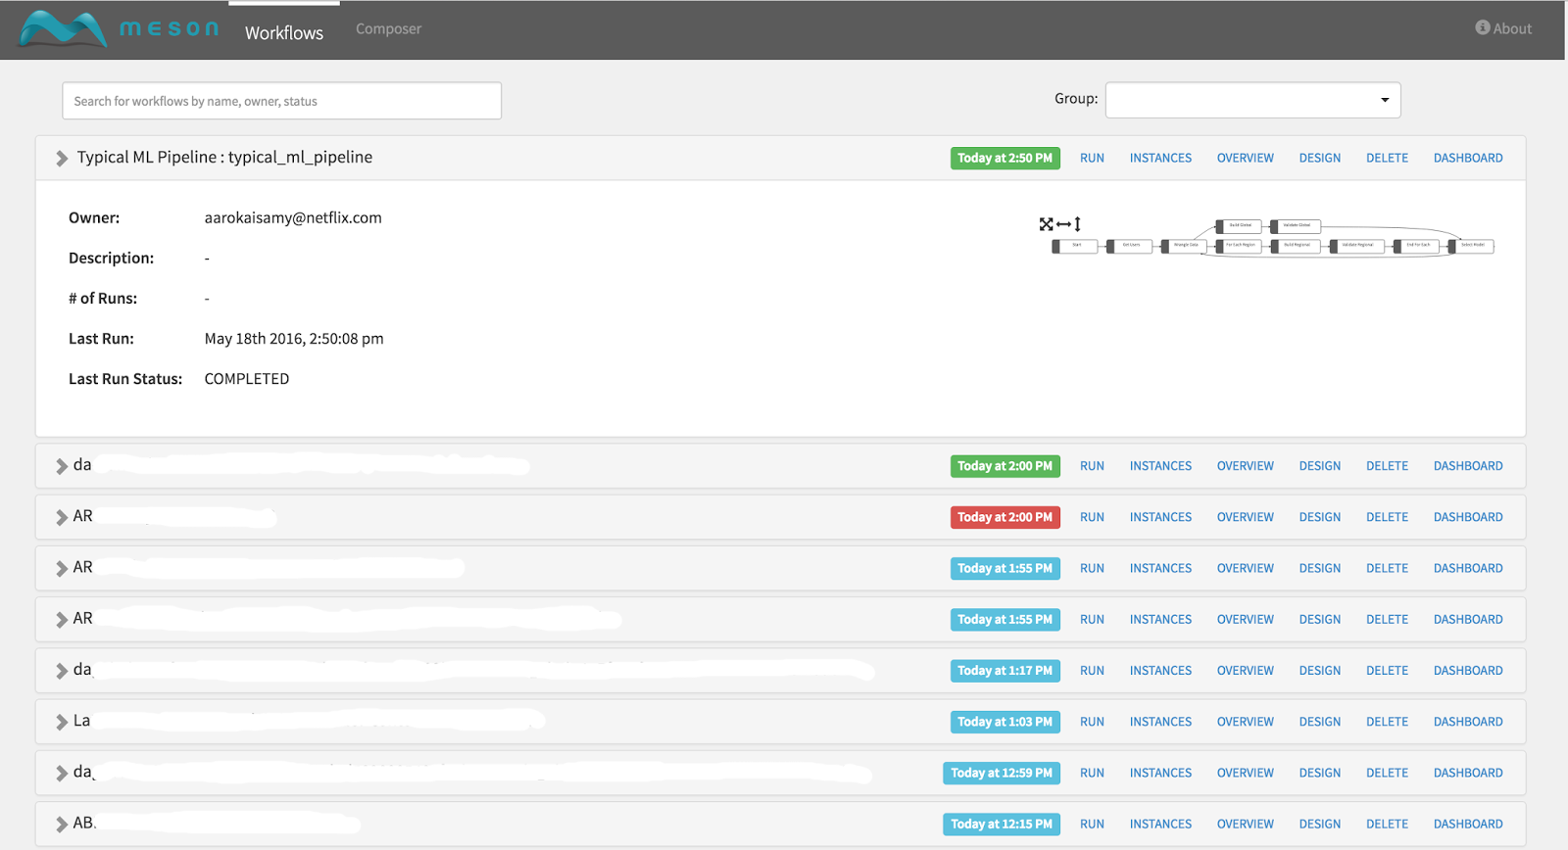Click RUN in the 12:15 PM row
The width and height of the screenshot is (1568, 850).
[x=1092, y=824]
